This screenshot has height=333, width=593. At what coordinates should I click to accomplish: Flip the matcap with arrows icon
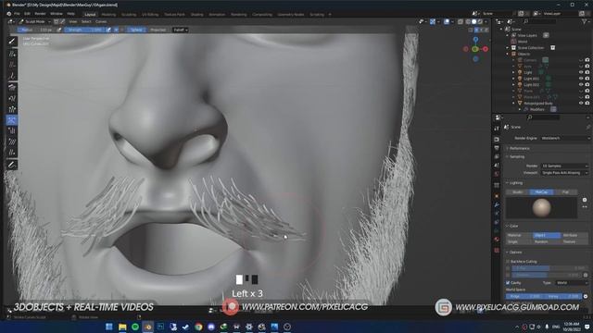585,207
